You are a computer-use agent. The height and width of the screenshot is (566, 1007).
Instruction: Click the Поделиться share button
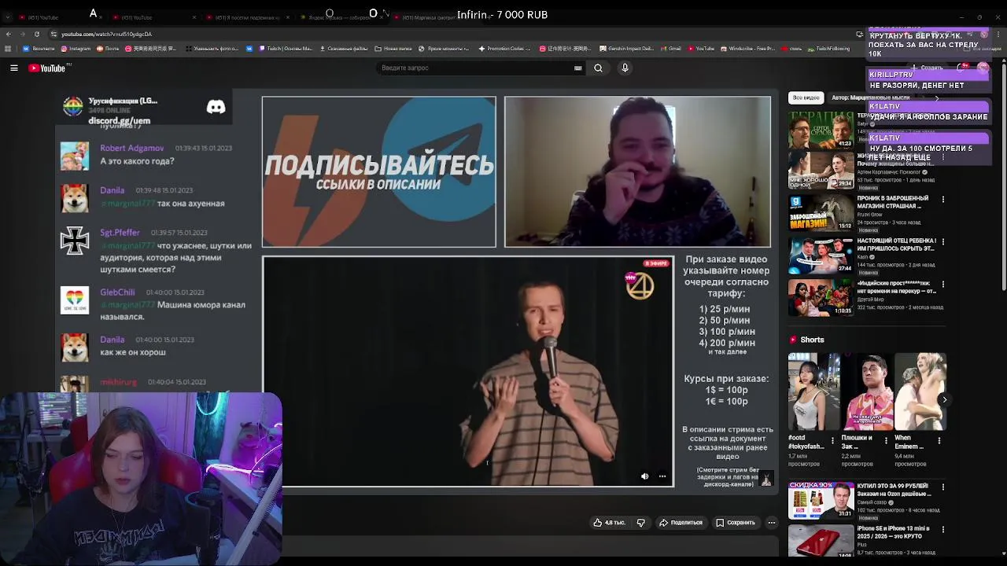tap(681, 523)
